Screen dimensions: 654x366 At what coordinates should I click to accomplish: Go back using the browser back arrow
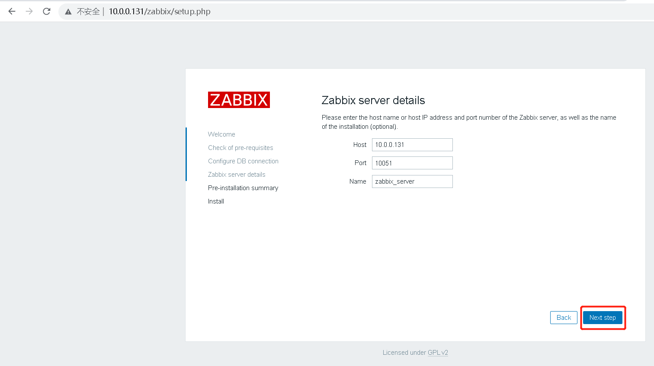[x=12, y=11]
